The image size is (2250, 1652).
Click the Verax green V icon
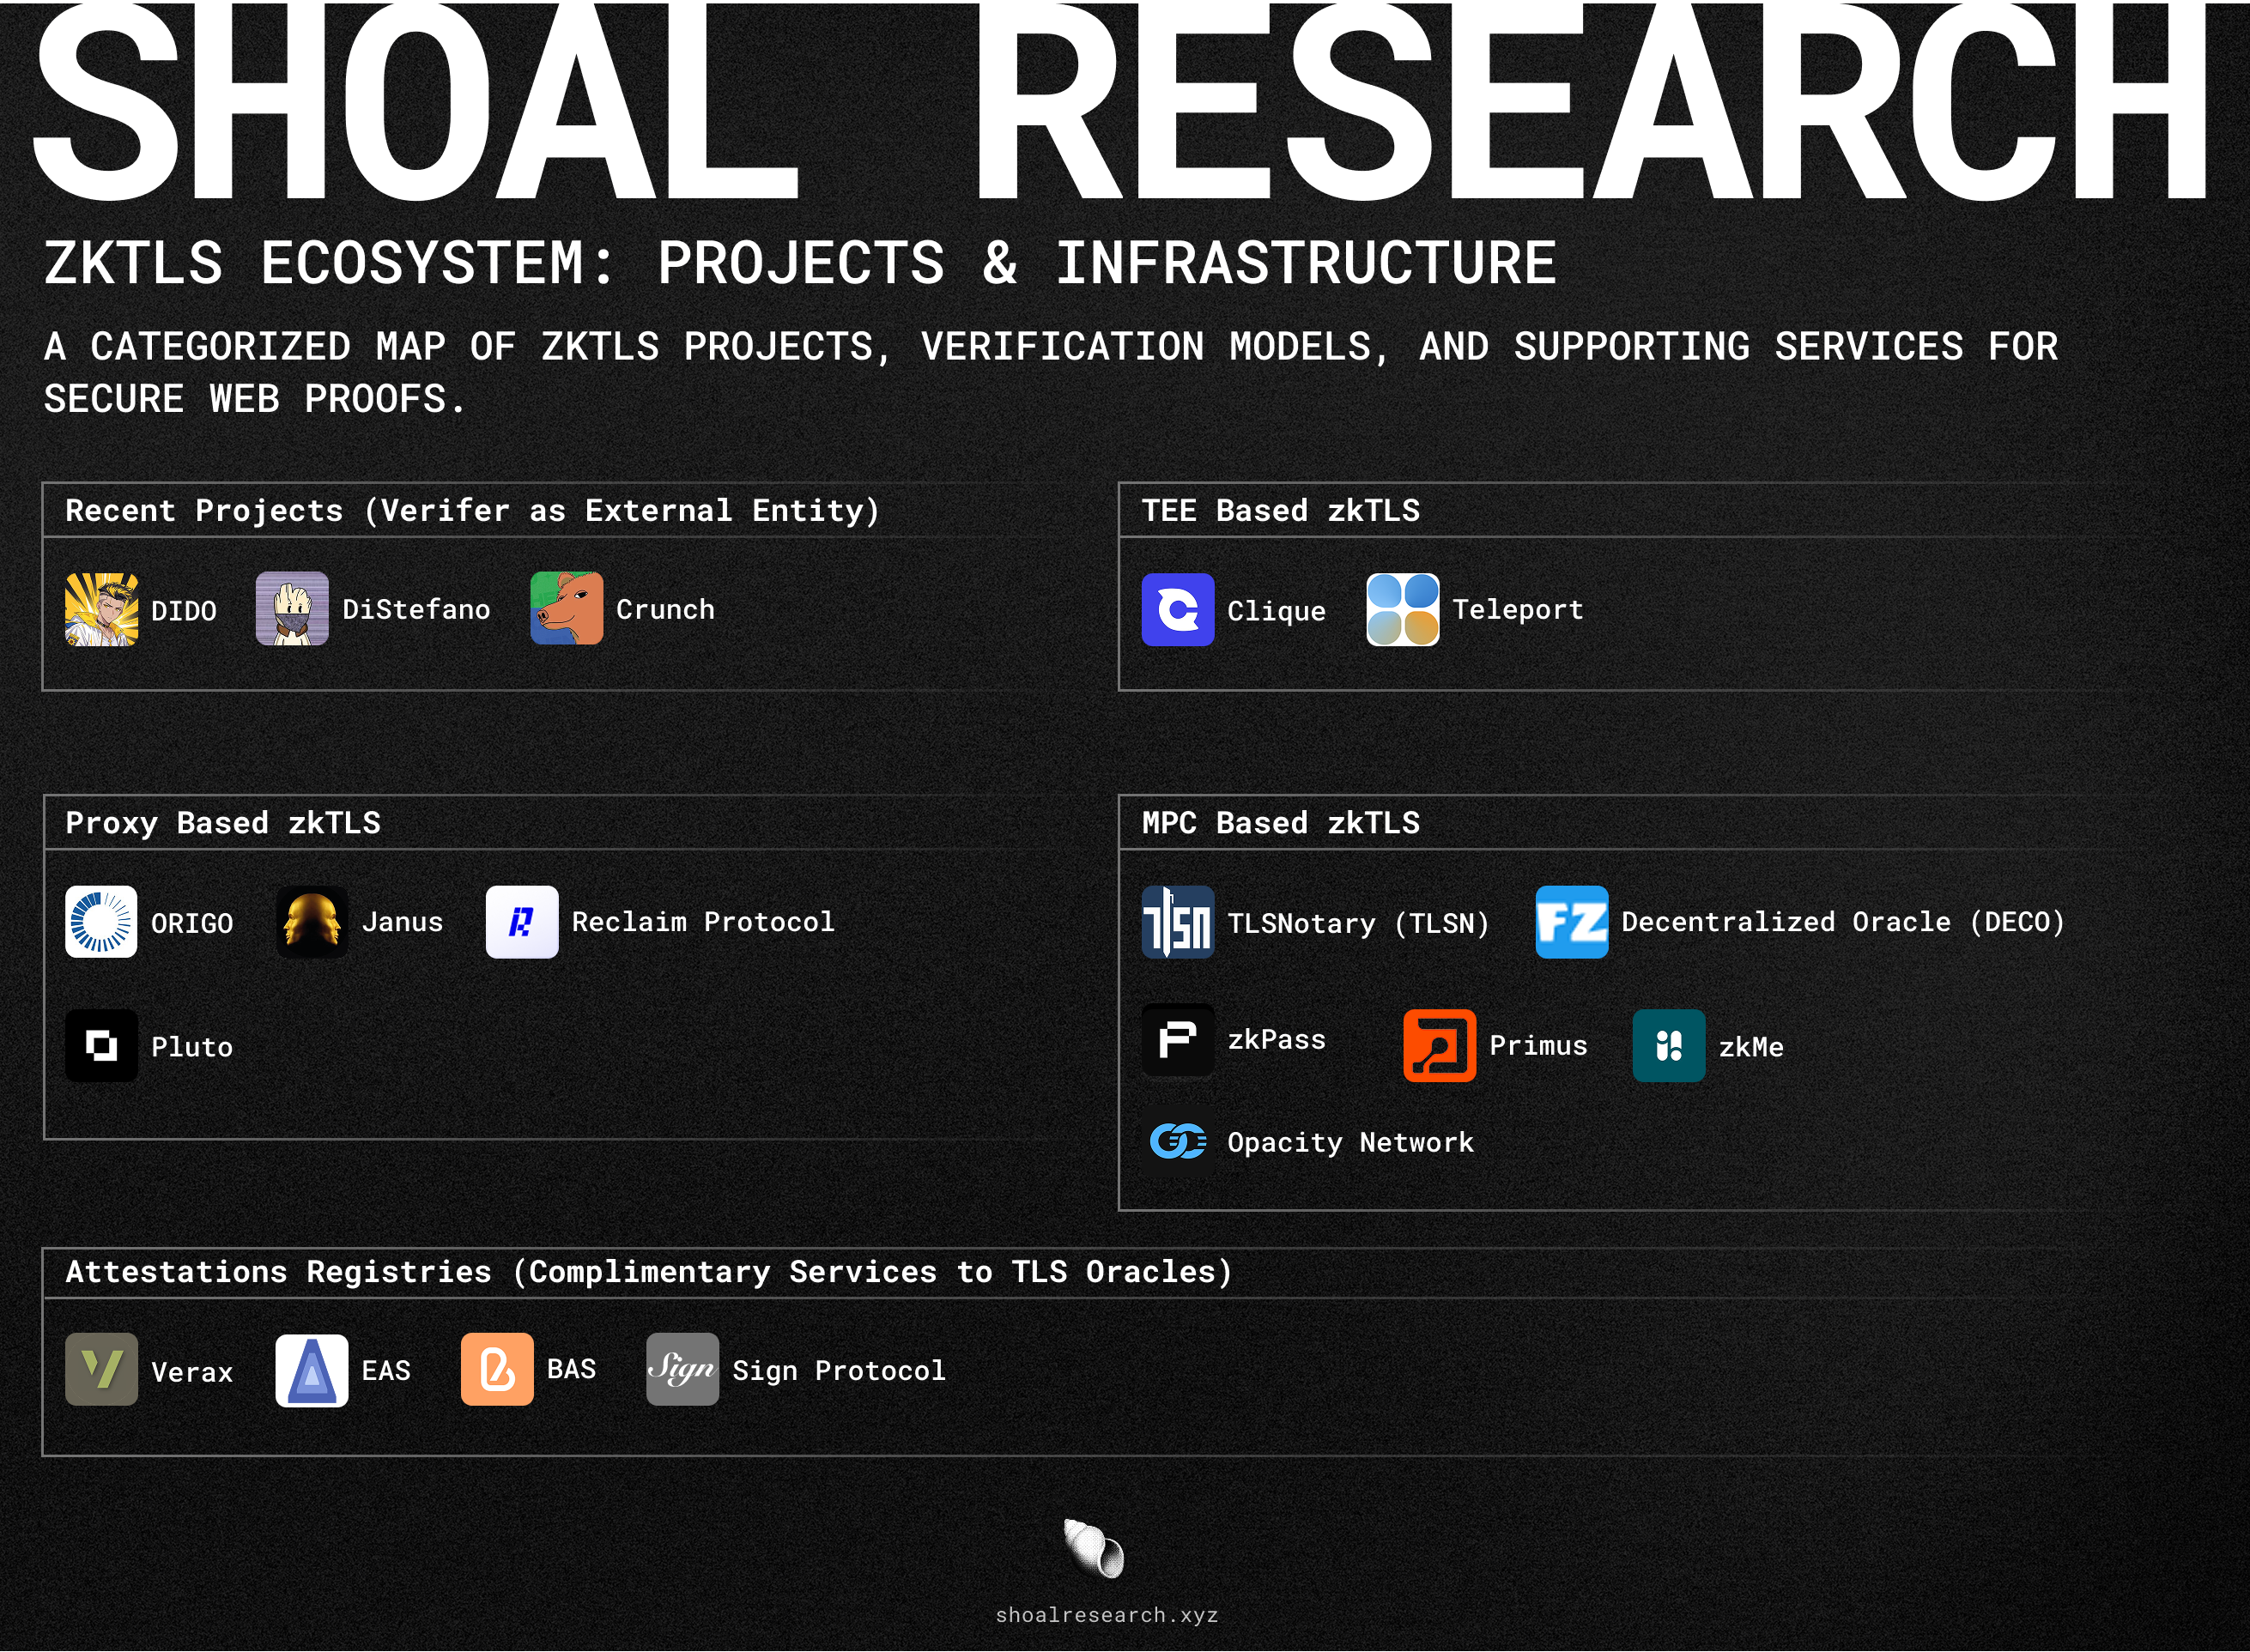pos(101,1370)
